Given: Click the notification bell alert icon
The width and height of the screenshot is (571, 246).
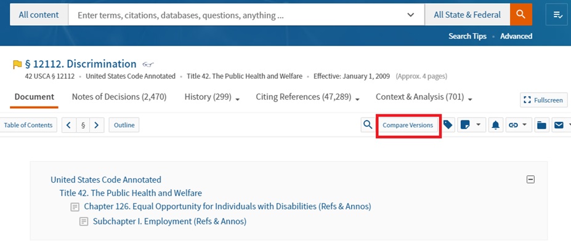Looking at the screenshot, I should coord(495,125).
